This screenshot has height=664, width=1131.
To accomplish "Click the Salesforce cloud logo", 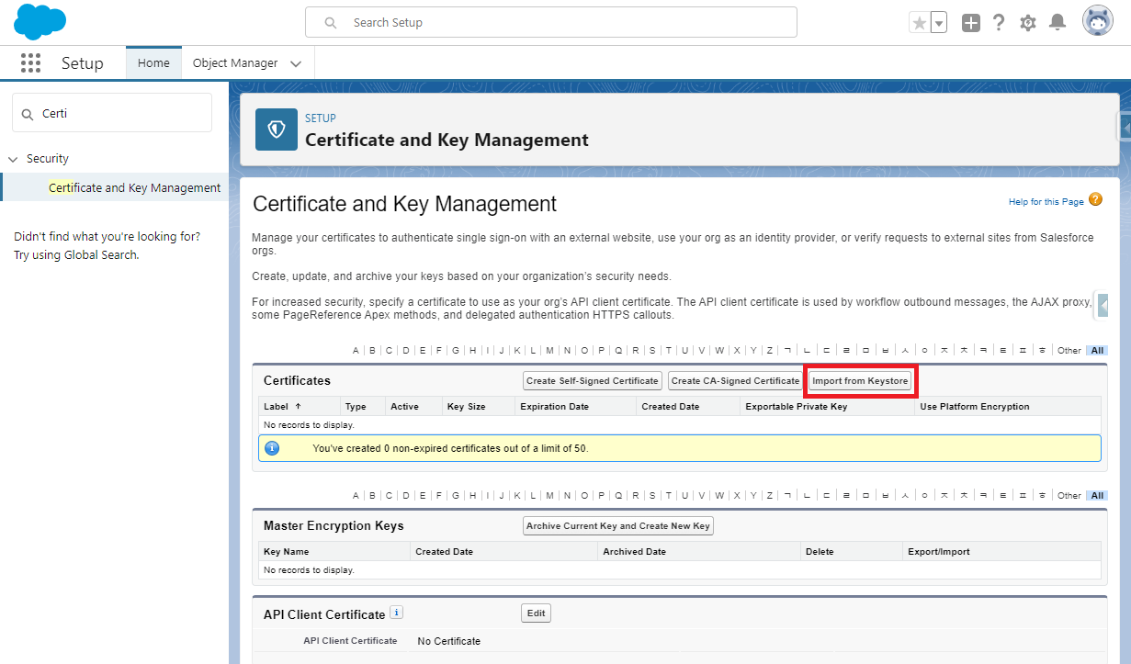I will (40, 21).
